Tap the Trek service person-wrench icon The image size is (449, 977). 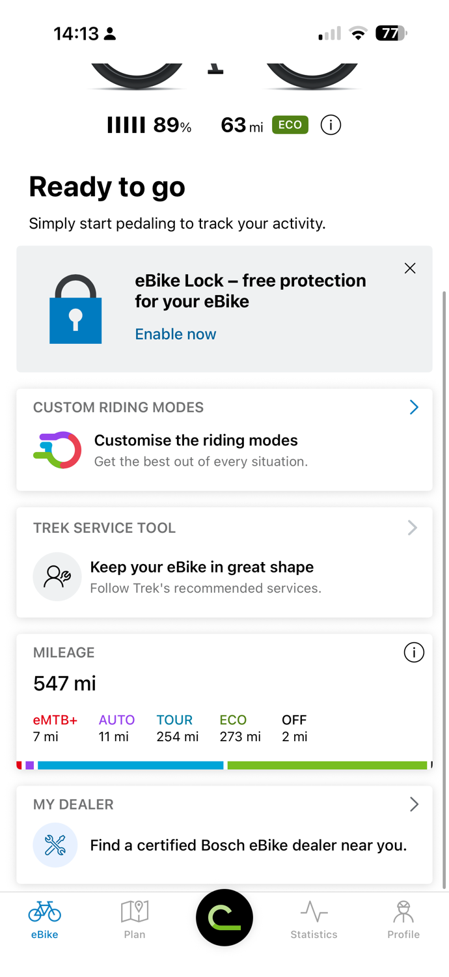pyautogui.click(x=57, y=576)
